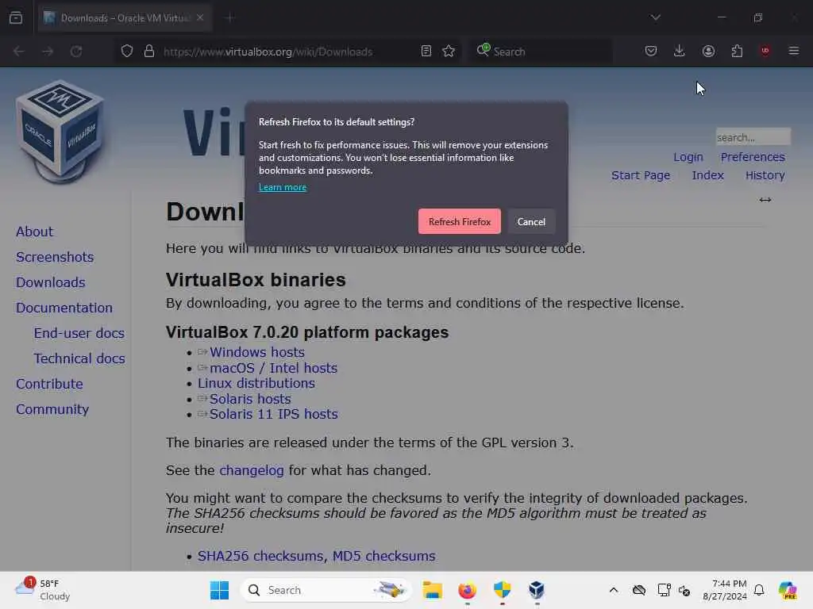Download the Solaris hosts package
This screenshot has height=609, width=813.
tap(250, 399)
